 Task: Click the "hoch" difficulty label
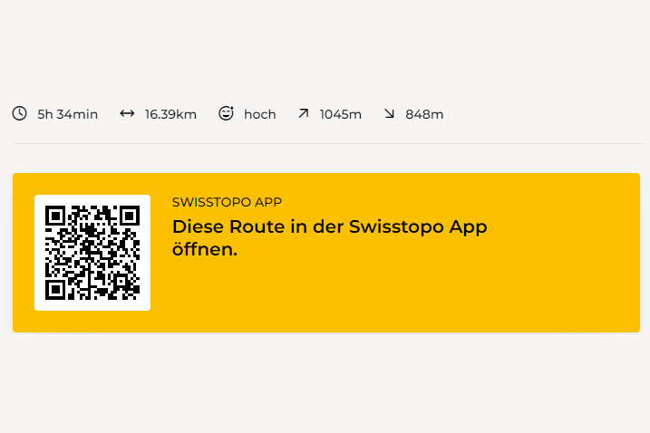pos(259,114)
